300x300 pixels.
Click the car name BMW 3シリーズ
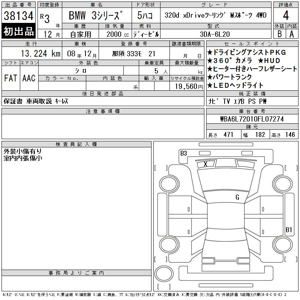[x=96, y=15]
